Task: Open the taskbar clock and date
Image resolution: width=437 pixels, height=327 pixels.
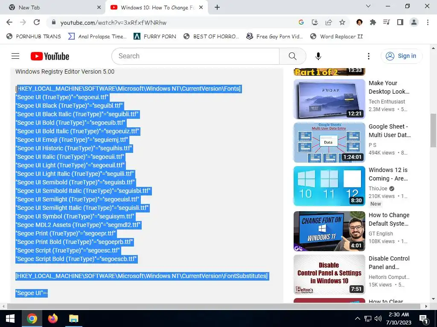Action: point(399,318)
